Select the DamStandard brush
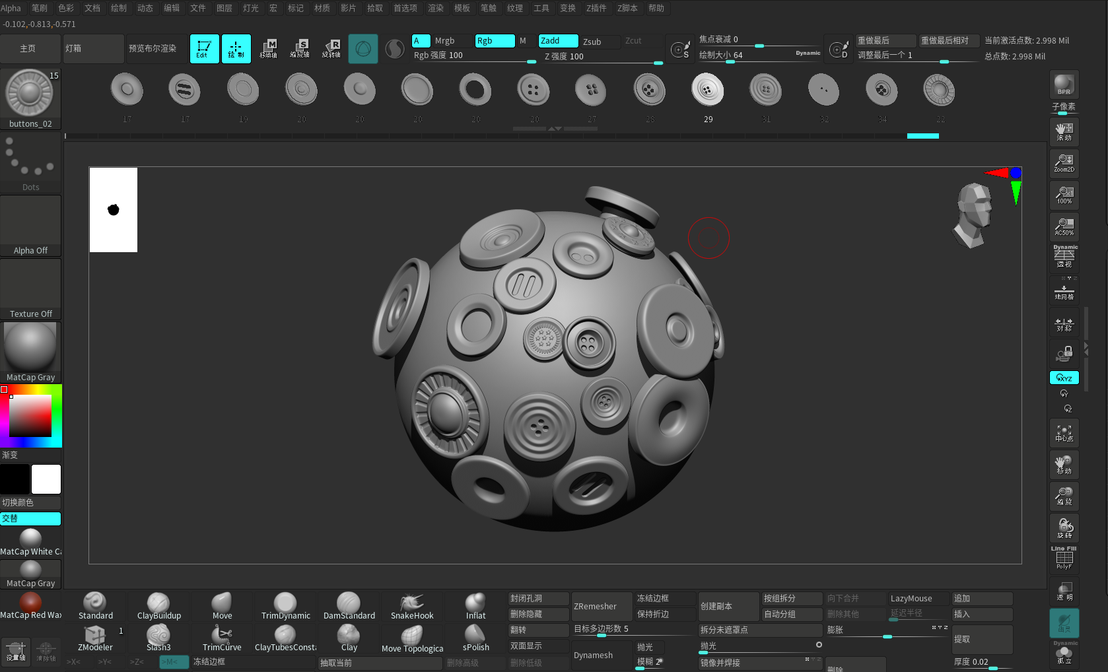The image size is (1108, 672). pyautogui.click(x=349, y=606)
